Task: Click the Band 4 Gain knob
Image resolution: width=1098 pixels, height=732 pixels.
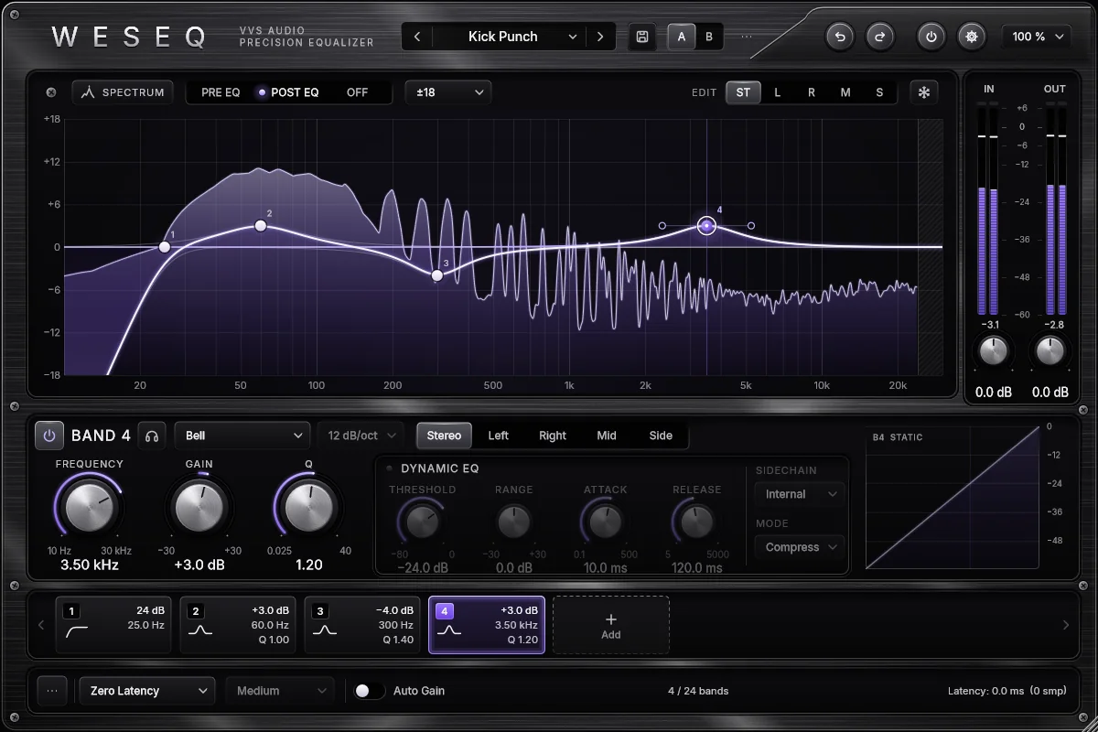Action: pos(199,508)
